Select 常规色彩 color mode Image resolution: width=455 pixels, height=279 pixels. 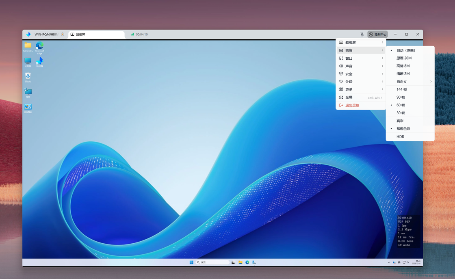410,129
